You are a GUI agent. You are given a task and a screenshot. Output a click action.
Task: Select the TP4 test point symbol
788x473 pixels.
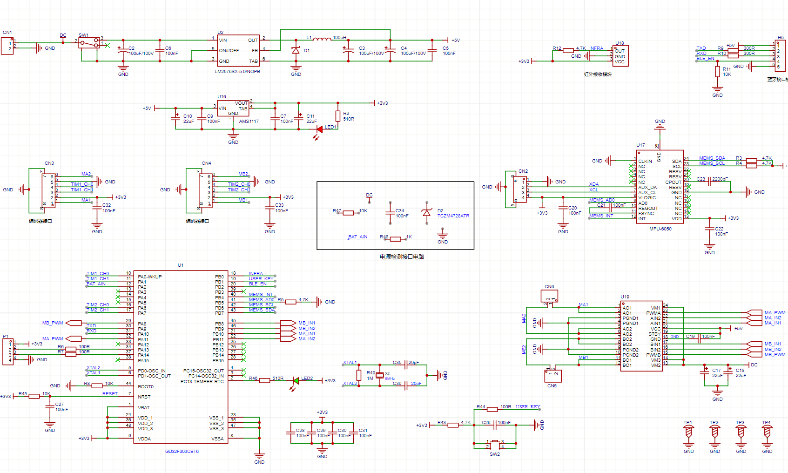pyautogui.click(x=767, y=432)
